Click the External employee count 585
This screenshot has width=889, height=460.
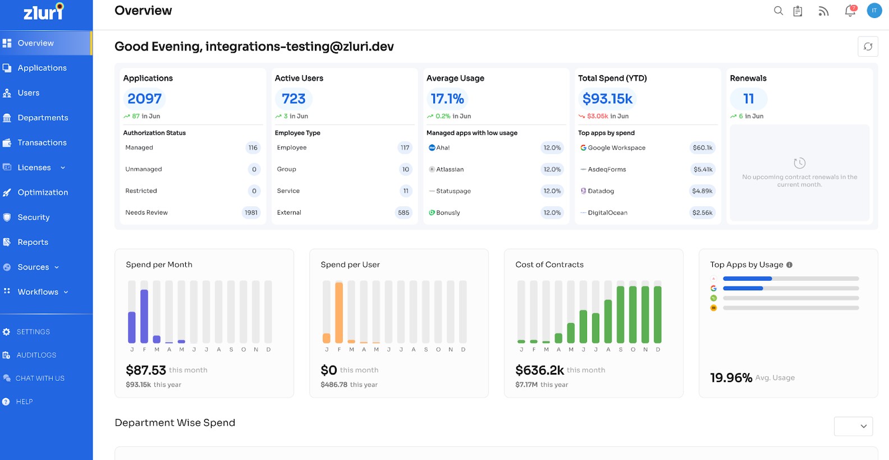[404, 213]
